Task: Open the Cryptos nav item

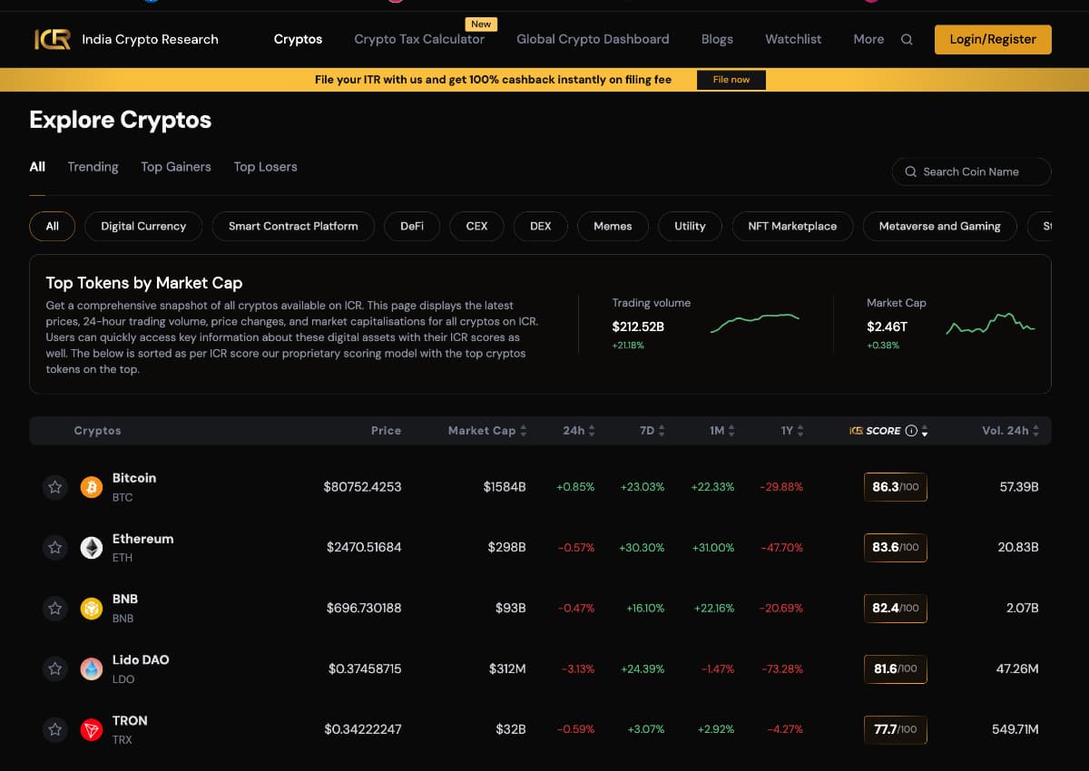Action: [298, 39]
